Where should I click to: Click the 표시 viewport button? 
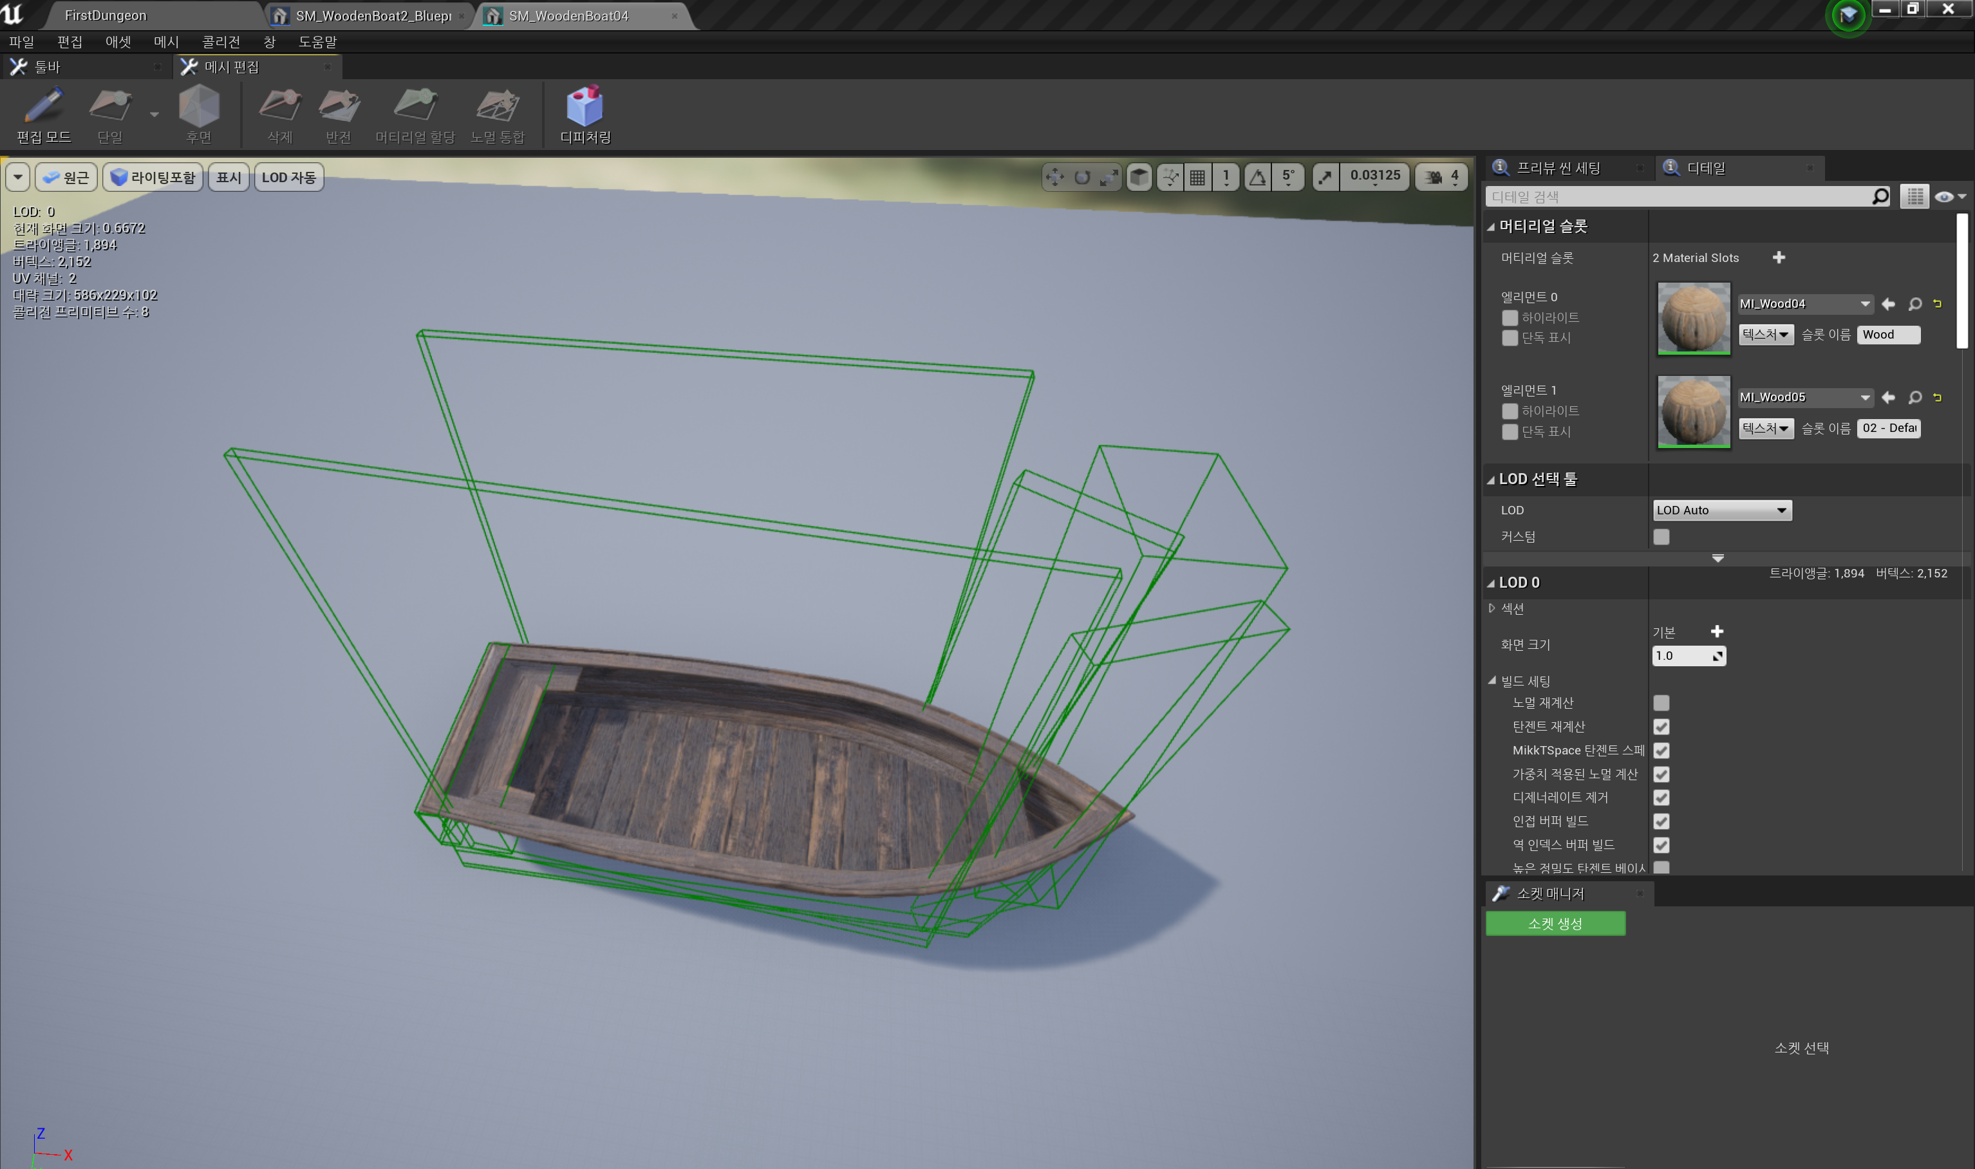pos(229,177)
